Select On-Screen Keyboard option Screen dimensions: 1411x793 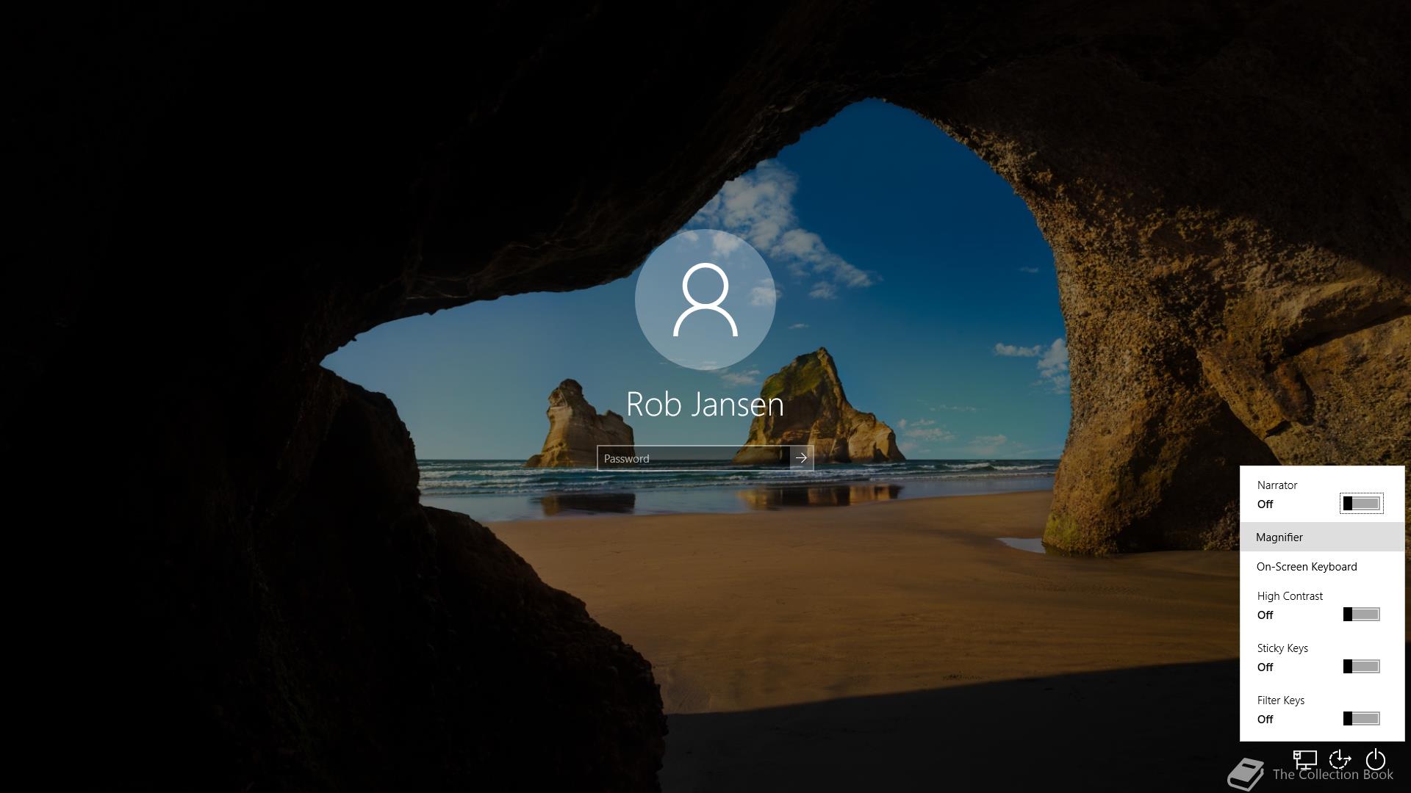point(1307,565)
